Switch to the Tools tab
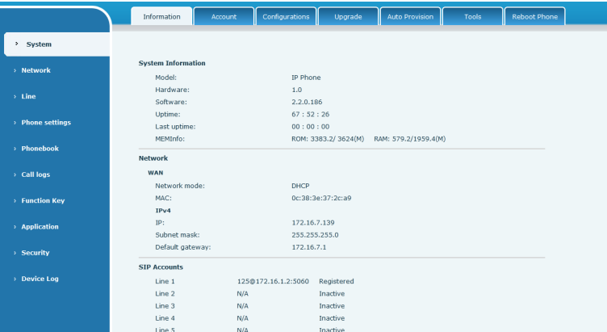The width and height of the screenshot is (607, 332). pyautogui.click(x=472, y=18)
